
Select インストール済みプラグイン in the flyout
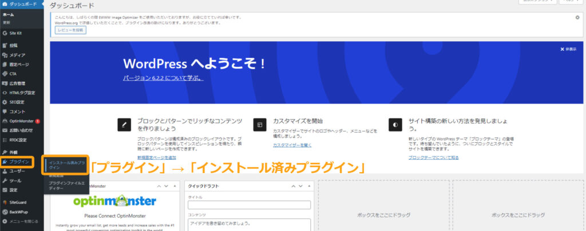(x=66, y=165)
